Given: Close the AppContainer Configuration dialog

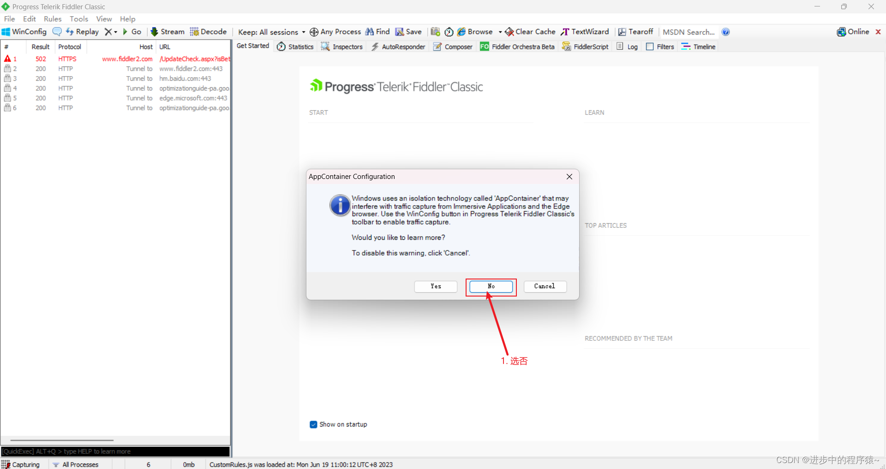Looking at the screenshot, I should (569, 177).
